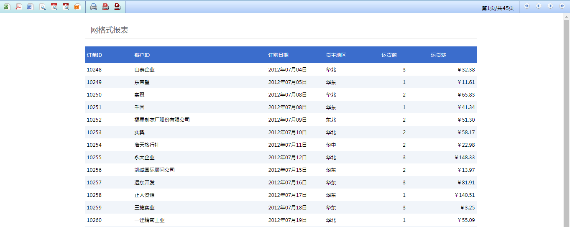Click the 货主地区 column header
This screenshot has height=227, width=570.
tap(336, 55)
